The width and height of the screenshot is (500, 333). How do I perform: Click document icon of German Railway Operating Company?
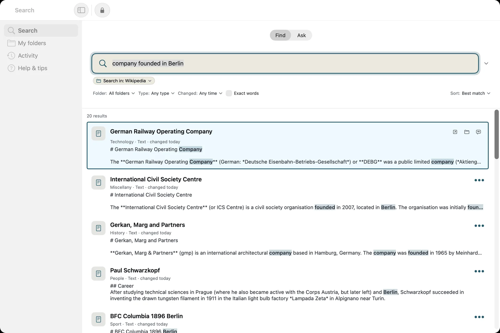coord(98,134)
